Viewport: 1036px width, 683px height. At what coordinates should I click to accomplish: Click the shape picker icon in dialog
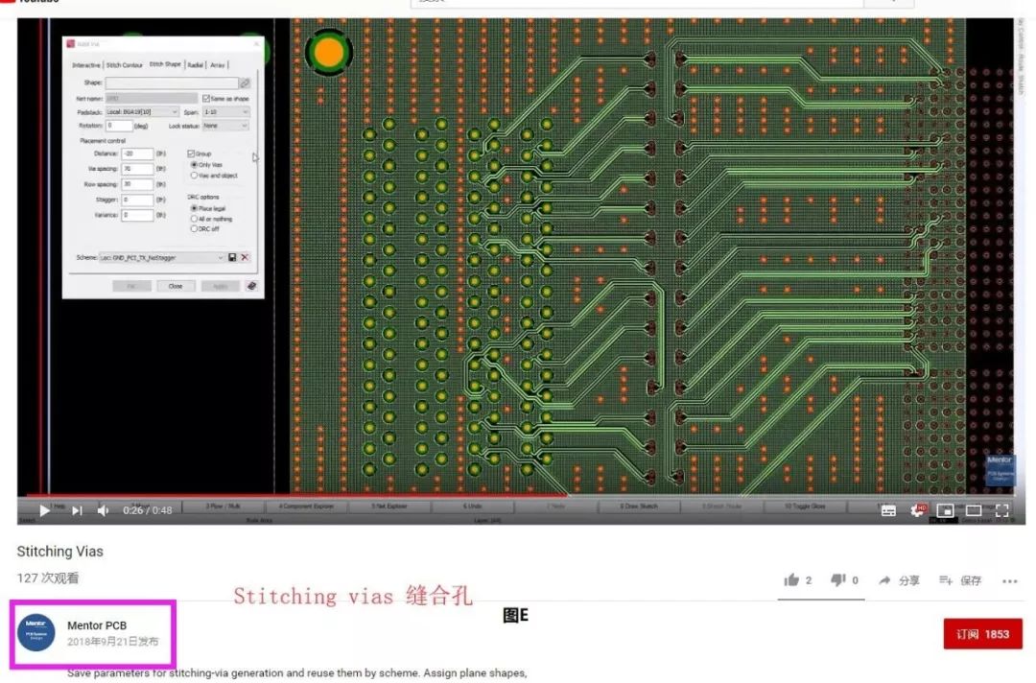coord(245,83)
